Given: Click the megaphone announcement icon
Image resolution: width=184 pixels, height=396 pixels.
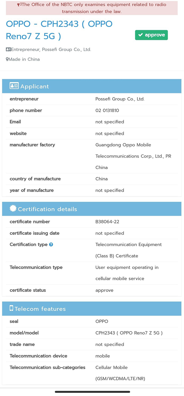Looking at the screenshot, I should 19,5.
